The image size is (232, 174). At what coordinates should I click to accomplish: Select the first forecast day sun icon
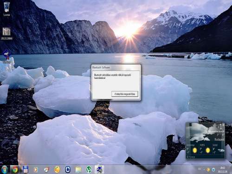(x=195, y=150)
